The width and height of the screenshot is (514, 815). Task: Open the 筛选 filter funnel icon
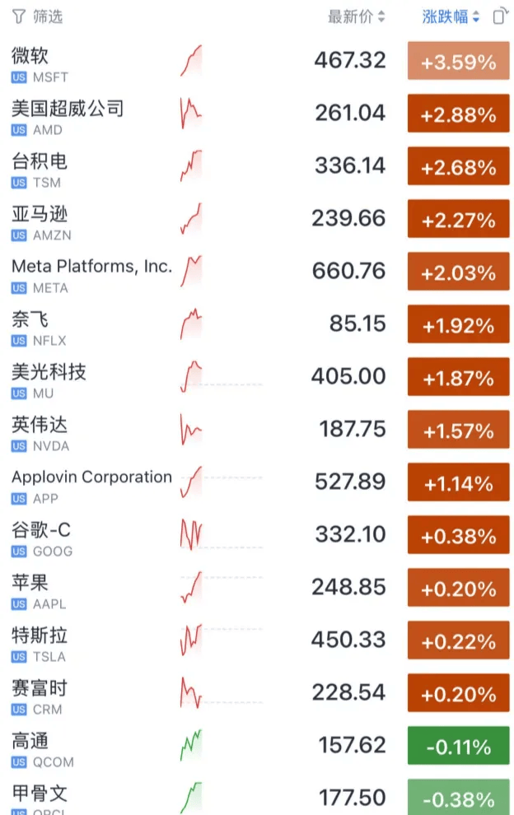(18, 16)
